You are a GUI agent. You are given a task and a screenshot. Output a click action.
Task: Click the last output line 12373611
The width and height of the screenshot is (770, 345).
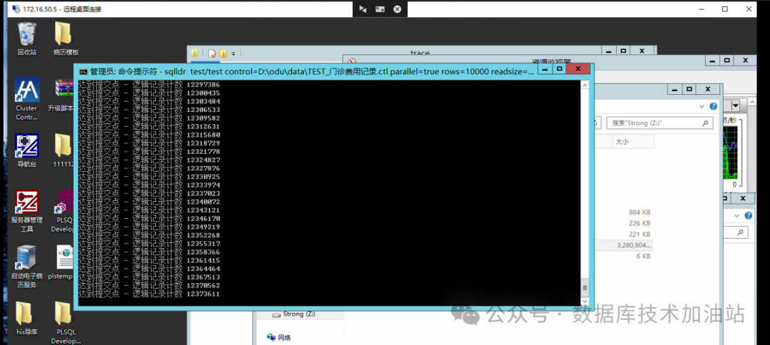click(149, 294)
